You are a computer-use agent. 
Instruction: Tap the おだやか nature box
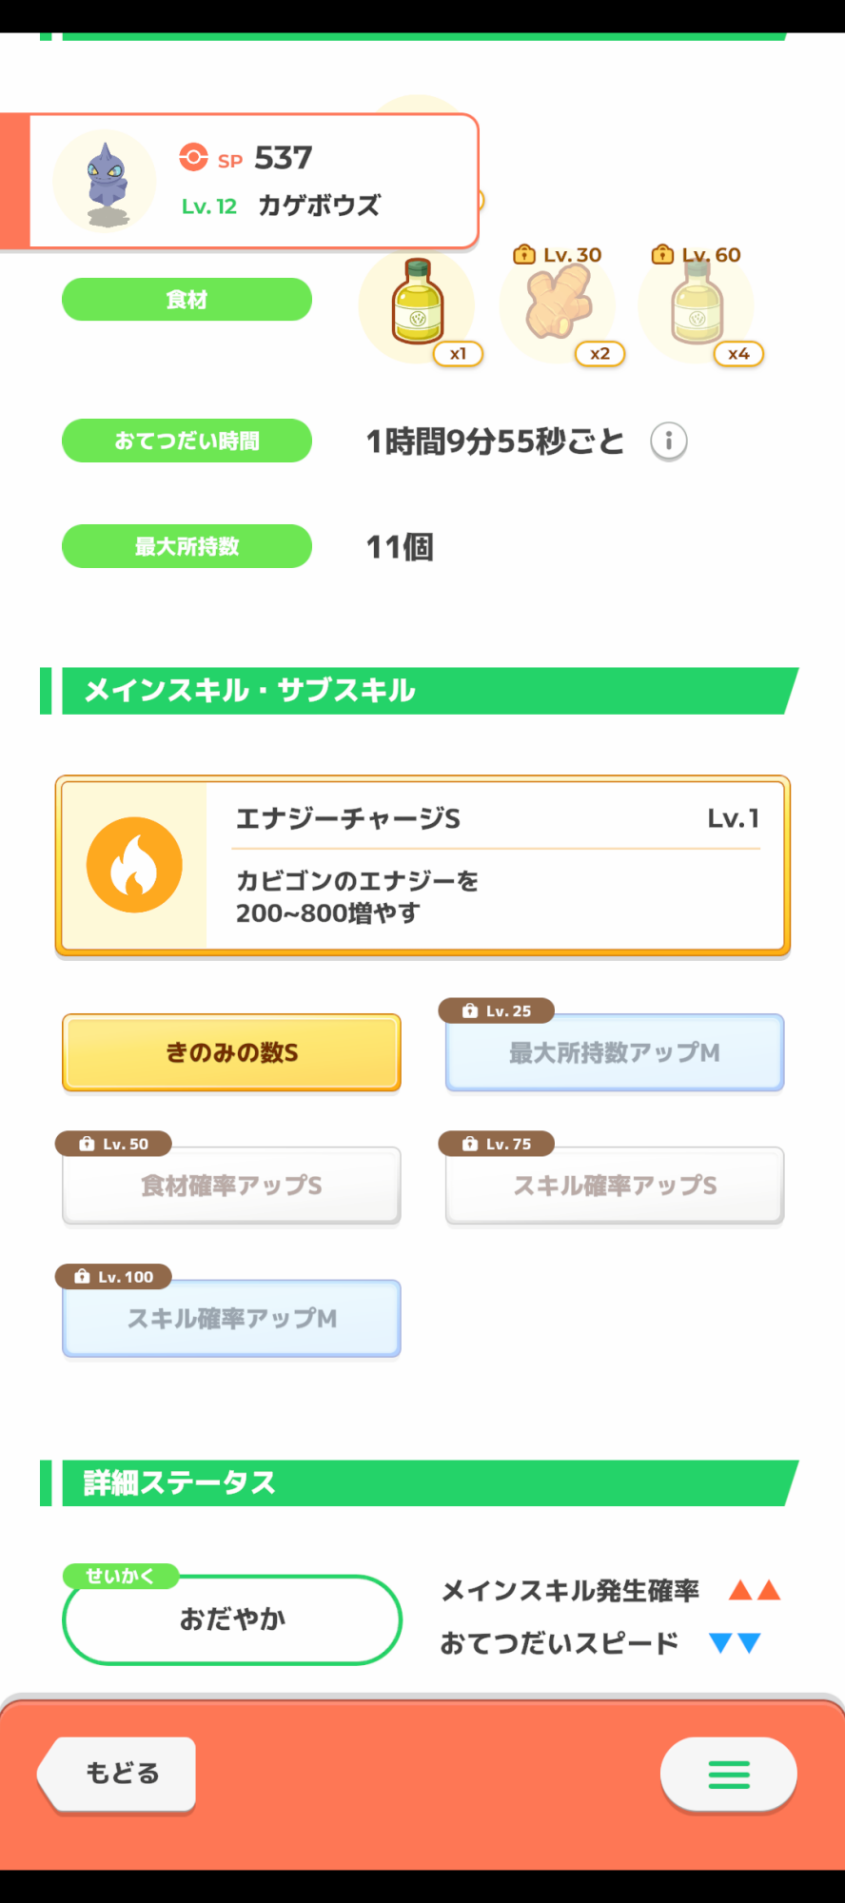(x=232, y=1619)
